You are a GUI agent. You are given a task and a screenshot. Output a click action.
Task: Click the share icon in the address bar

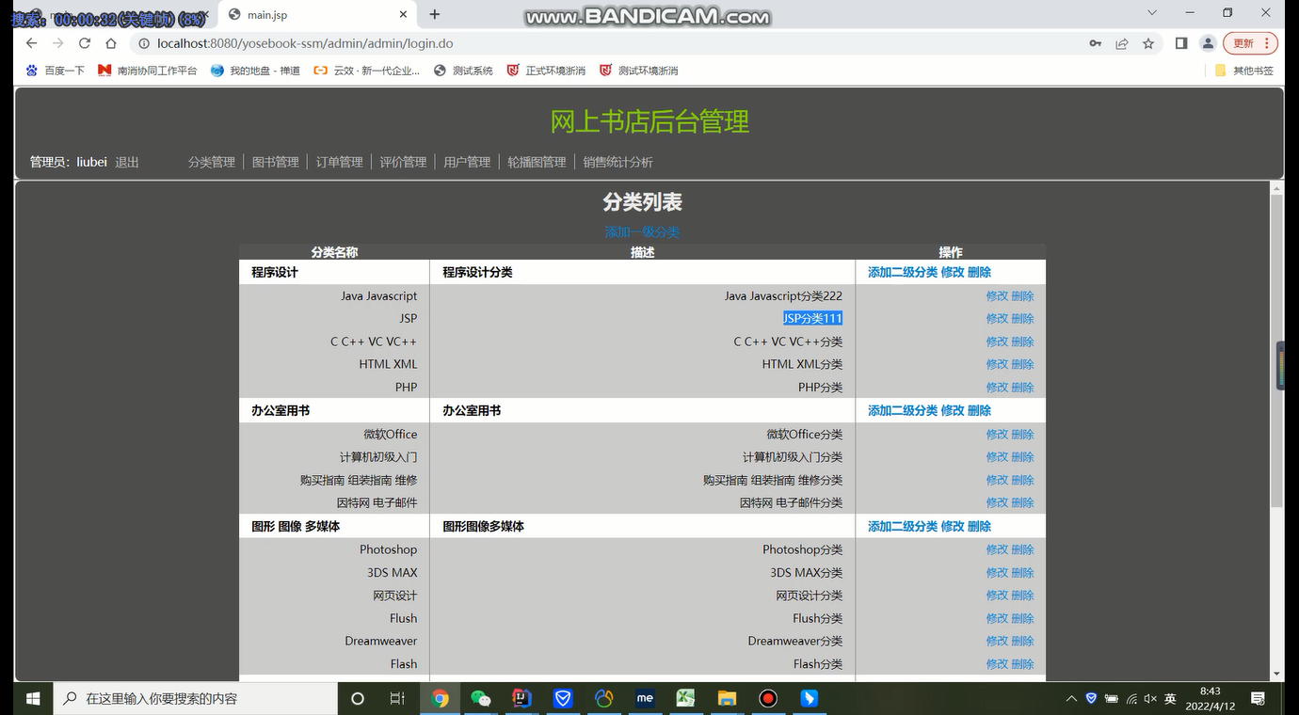tap(1121, 43)
